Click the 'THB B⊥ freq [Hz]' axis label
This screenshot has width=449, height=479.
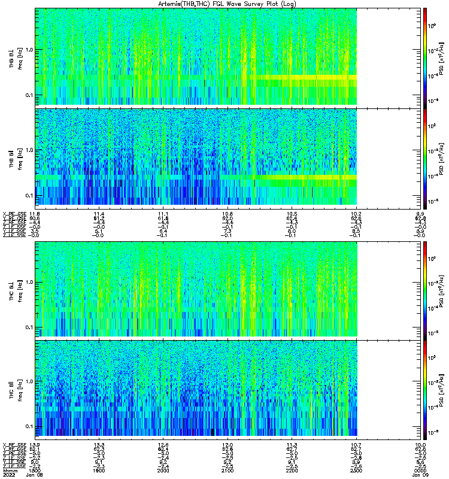click(x=16, y=59)
